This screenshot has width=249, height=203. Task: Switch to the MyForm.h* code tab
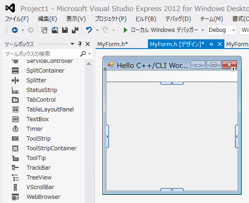pos(113,44)
